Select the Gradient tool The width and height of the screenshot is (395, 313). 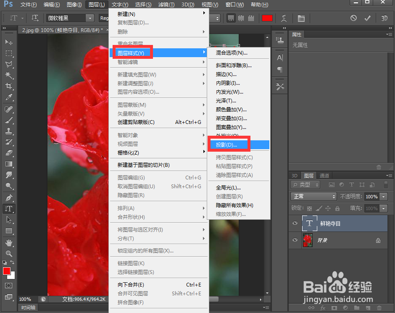(9, 164)
